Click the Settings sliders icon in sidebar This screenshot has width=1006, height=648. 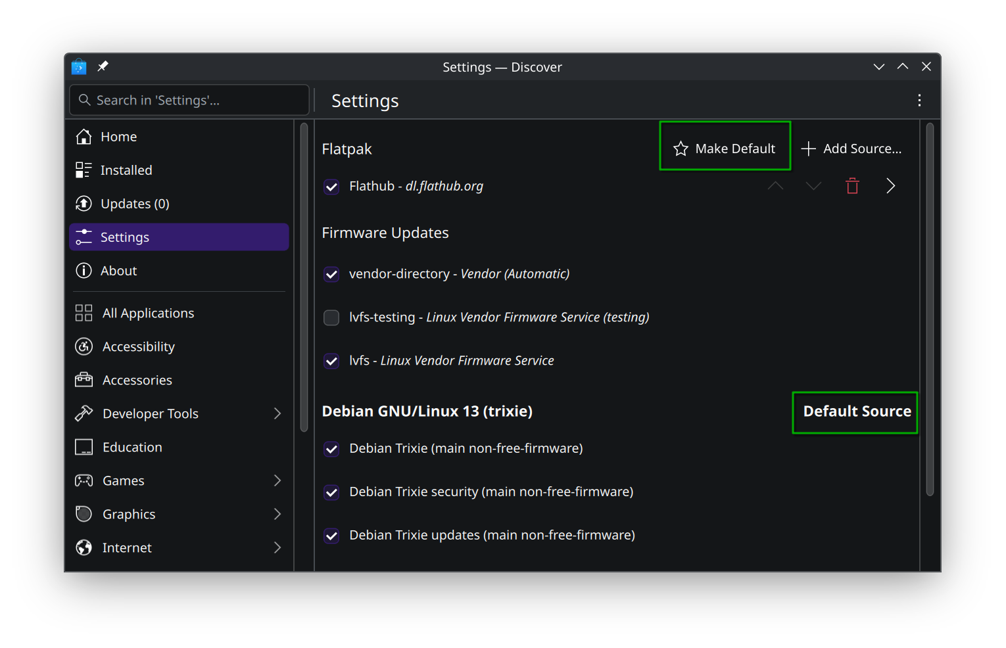(x=84, y=237)
